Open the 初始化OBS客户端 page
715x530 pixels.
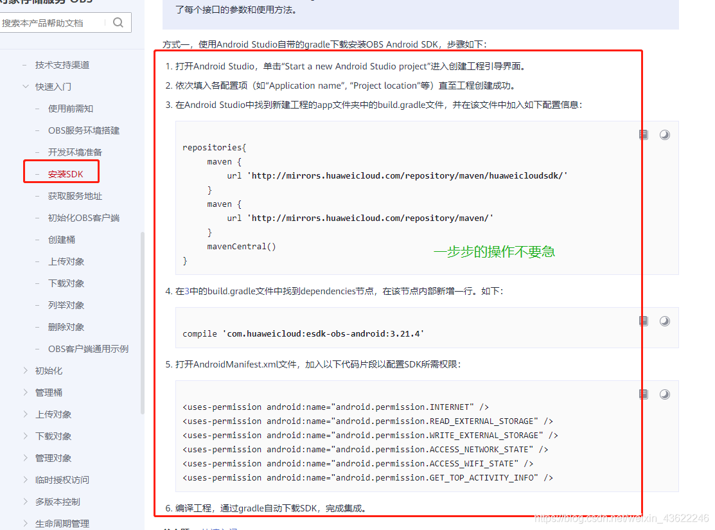84,218
